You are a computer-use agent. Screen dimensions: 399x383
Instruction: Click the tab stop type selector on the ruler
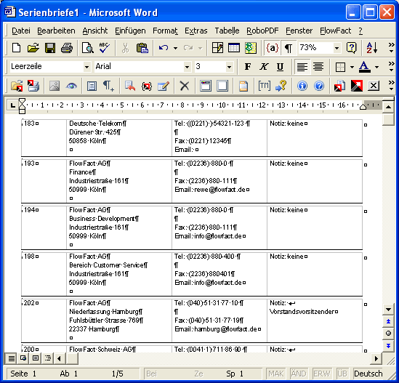pyautogui.click(x=12, y=105)
